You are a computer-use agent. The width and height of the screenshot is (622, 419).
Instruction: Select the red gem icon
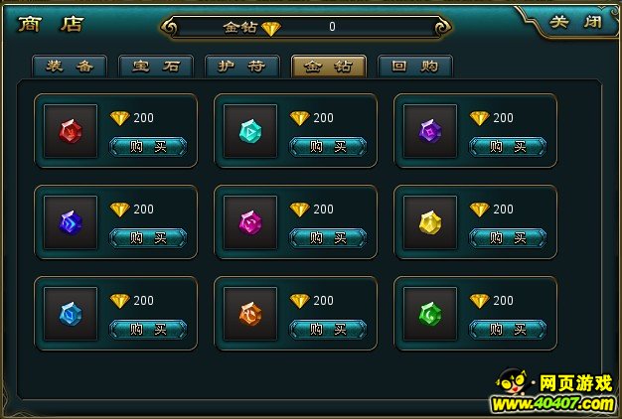(x=71, y=131)
